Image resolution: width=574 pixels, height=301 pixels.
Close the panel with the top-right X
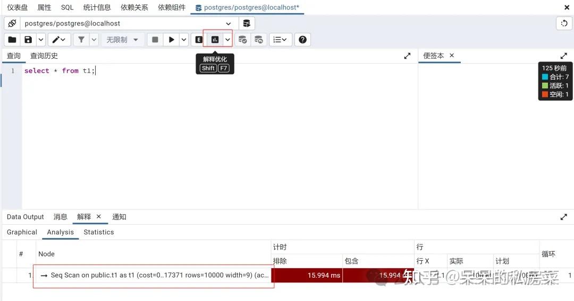[x=567, y=7]
